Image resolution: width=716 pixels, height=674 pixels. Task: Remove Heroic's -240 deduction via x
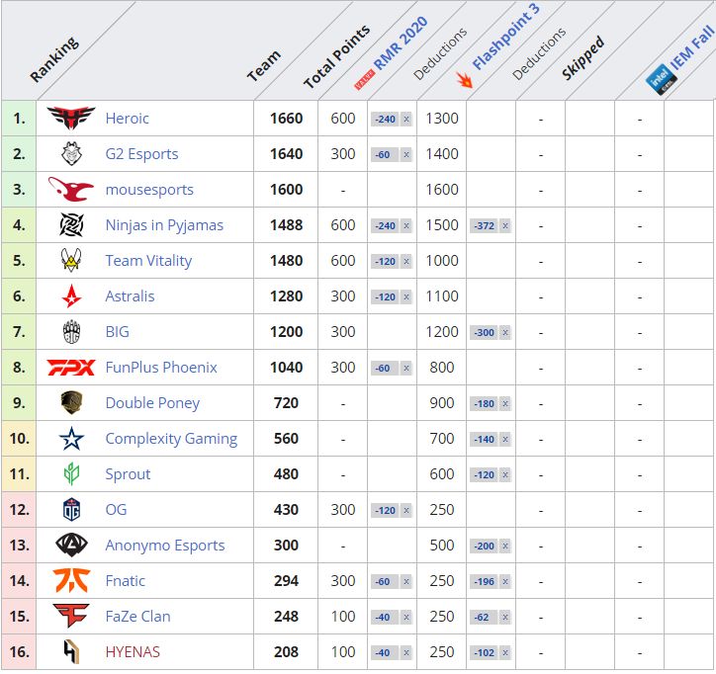(x=405, y=120)
